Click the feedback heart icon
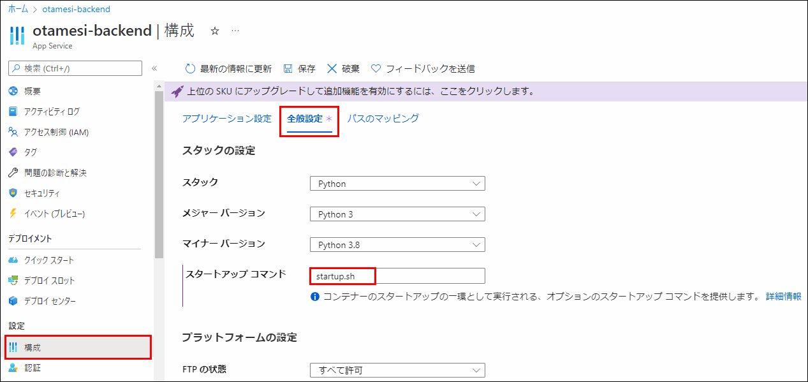Viewport: 808px width, 382px height. (376, 68)
